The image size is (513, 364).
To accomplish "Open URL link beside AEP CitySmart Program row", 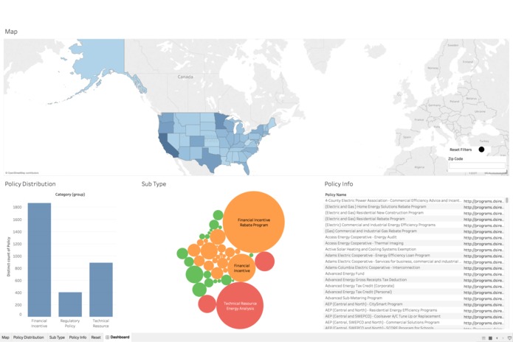I will [x=483, y=304].
